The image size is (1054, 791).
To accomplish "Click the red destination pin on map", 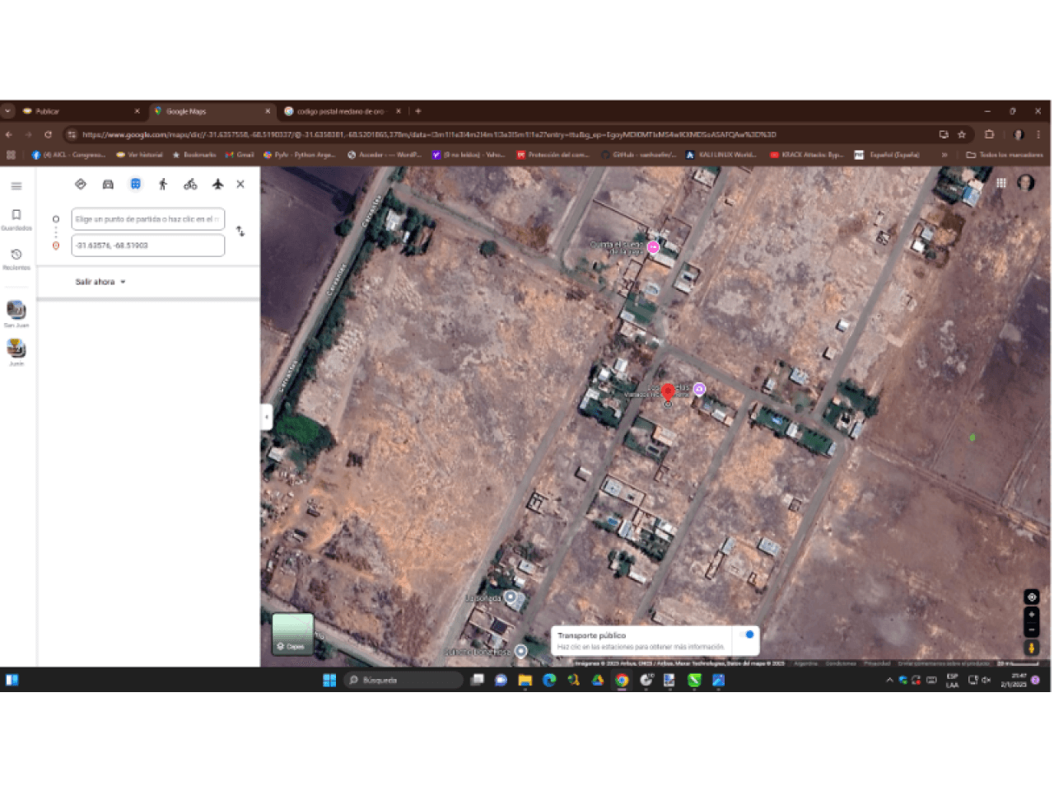I will point(668,393).
